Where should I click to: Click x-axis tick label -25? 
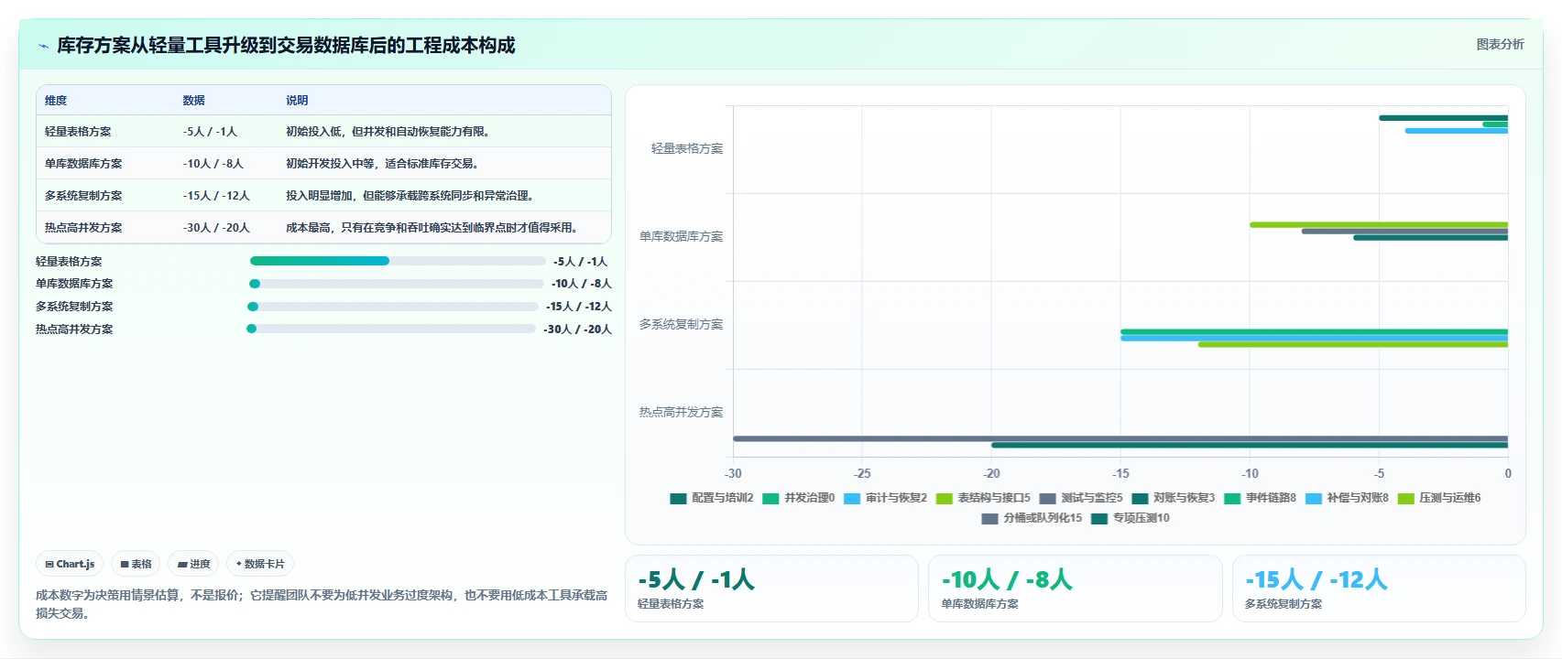[x=862, y=473]
